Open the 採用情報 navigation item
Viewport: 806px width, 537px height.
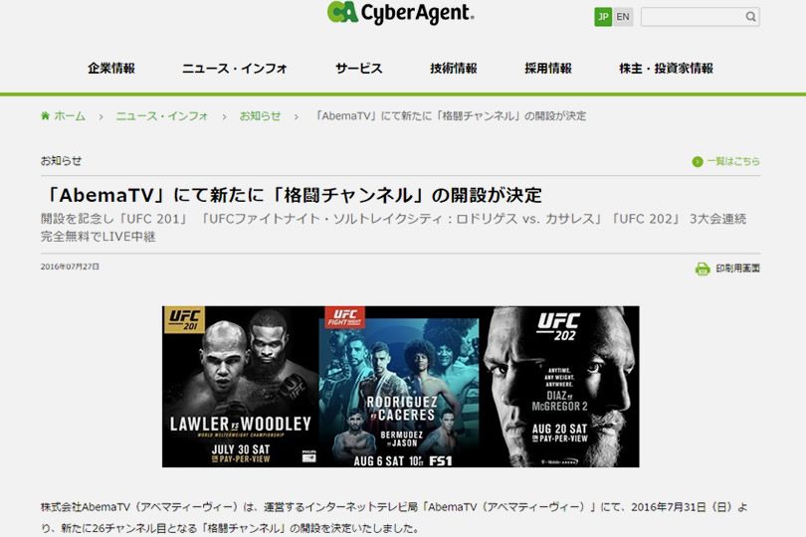(548, 69)
